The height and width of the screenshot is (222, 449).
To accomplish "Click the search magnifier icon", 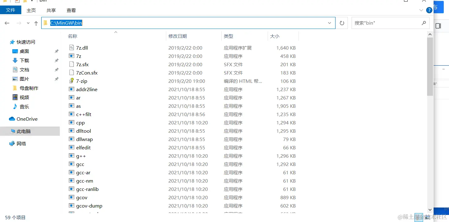I will pos(424,23).
